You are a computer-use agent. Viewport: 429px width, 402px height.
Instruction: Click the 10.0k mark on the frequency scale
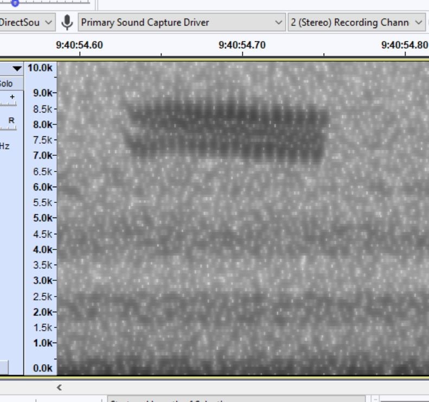[x=40, y=68]
